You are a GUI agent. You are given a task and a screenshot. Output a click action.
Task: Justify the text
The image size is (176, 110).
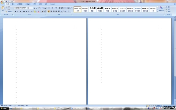click(56, 11)
